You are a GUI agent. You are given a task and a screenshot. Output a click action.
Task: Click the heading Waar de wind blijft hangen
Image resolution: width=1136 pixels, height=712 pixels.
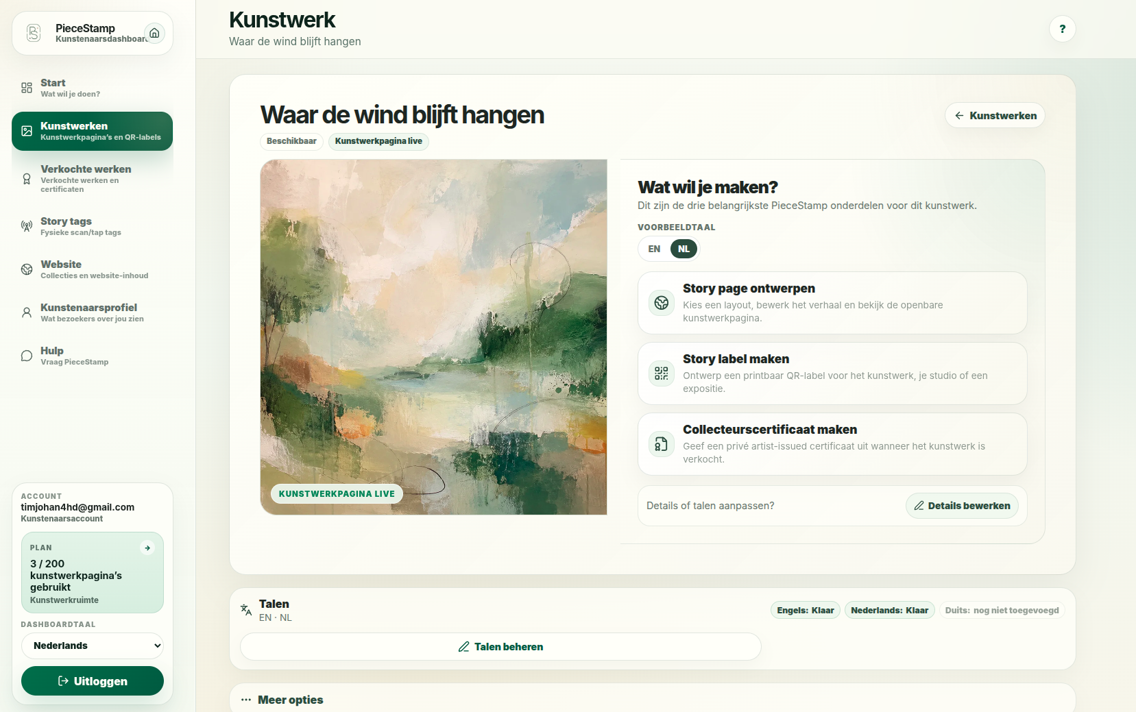pos(402,115)
